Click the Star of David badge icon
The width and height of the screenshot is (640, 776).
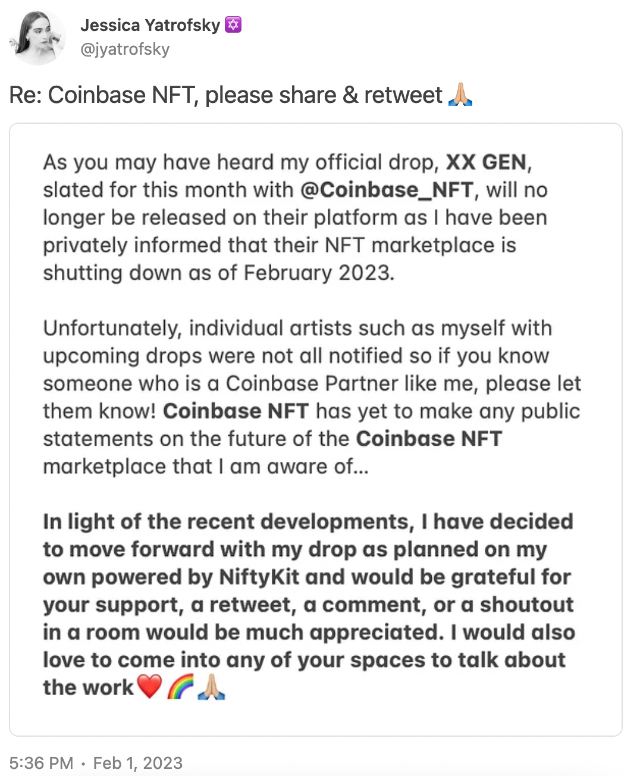tap(233, 25)
